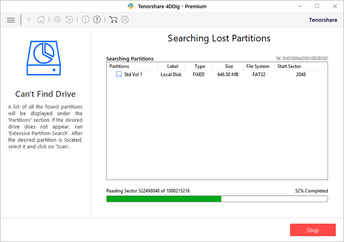Click the Local Disk label cell
344x242 pixels.
coord(171,74)
